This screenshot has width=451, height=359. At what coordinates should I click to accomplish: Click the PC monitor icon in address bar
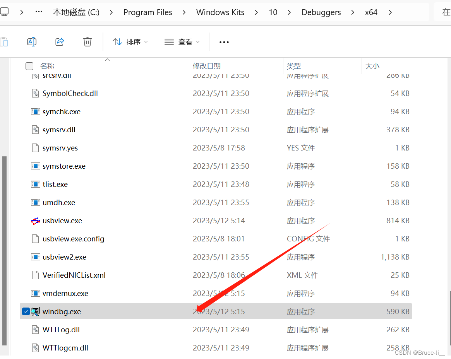pyautogui.click(x=4, y=12)
